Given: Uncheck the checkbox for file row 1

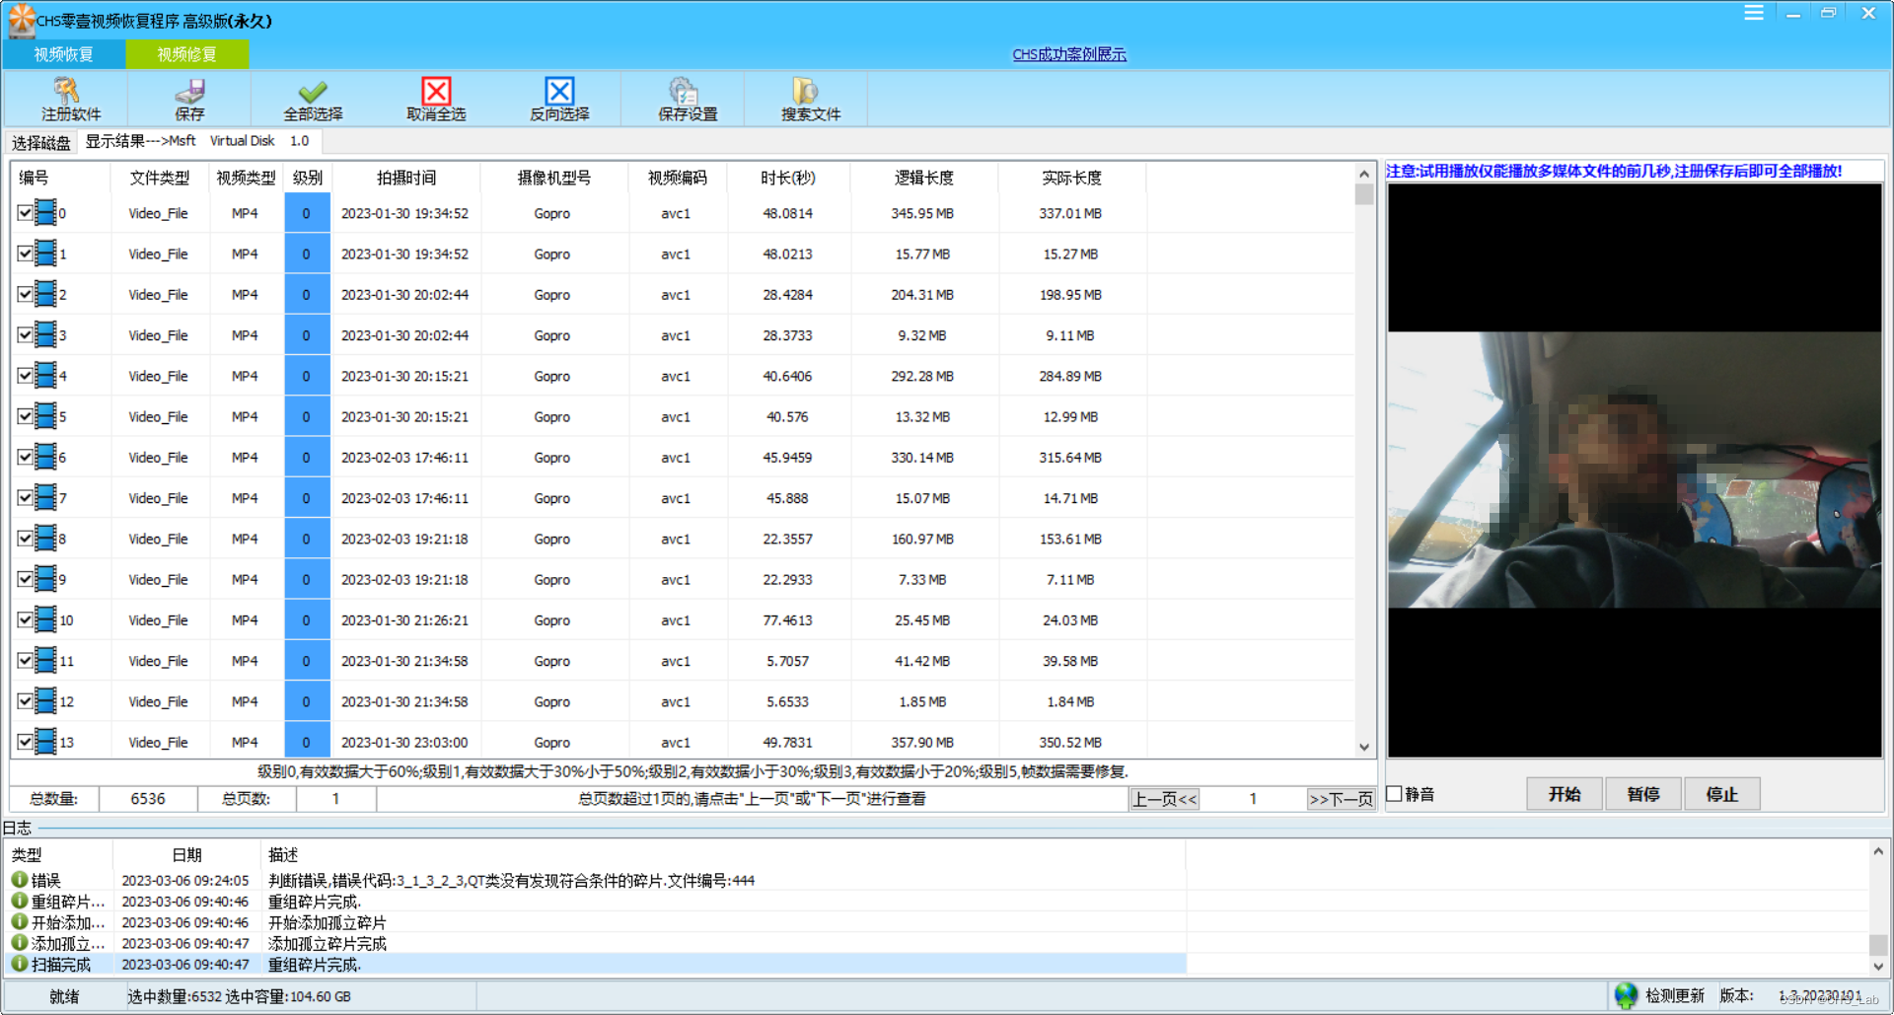Looking at the screenshot, I should (25, 254).
